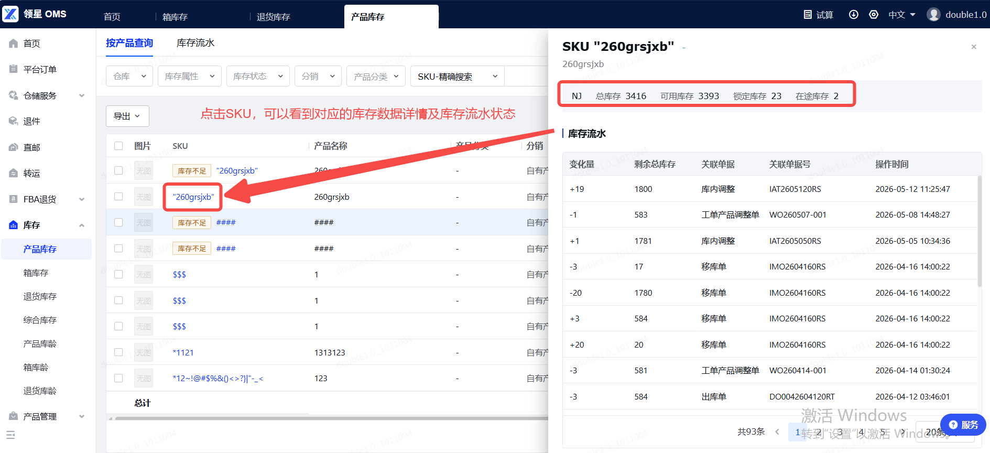Click 关联单据号 WO260507-001 cell
This screenshot has width=990, height=453.
[x=798, y=214]
